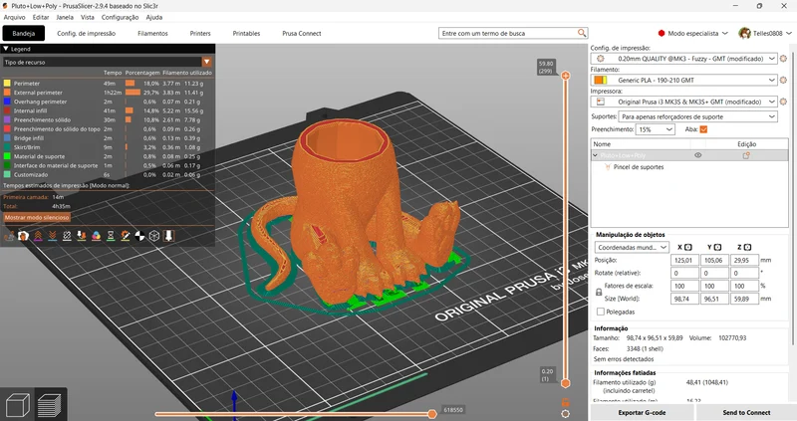The width and height of the screenshot is (797, 421).
Task: Switch to 3D editor cube view
Action: click(17, 406)
